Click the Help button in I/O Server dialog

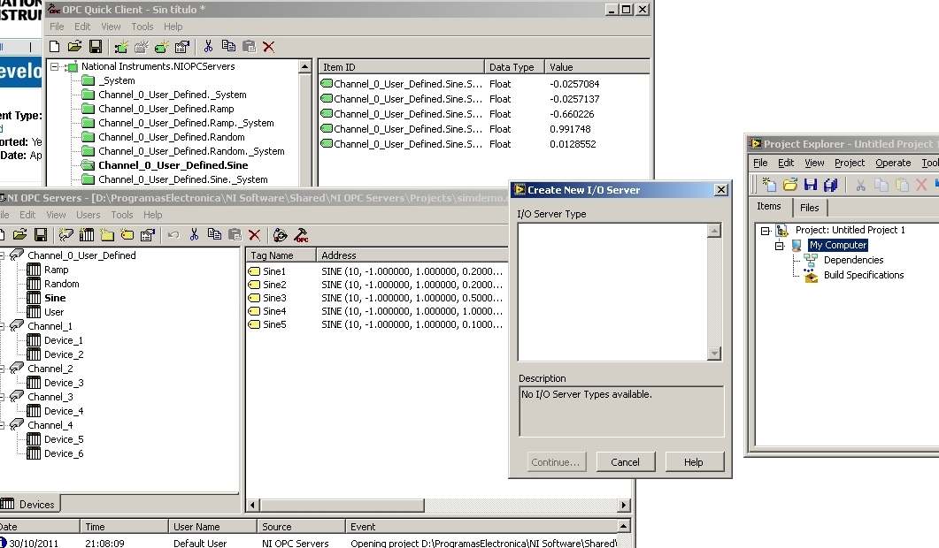(x=694, y=462)
